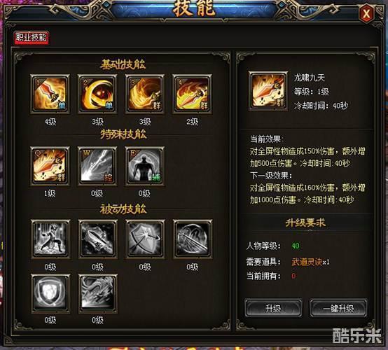
Task: Select the W lightning control skill icon
Action: (x=97, y=166)
